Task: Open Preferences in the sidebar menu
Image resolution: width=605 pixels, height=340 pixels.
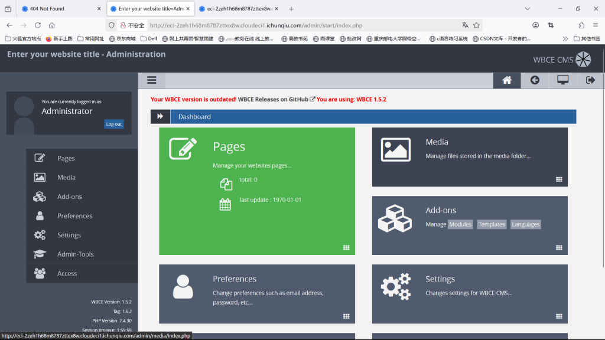Action: point(82,216)
